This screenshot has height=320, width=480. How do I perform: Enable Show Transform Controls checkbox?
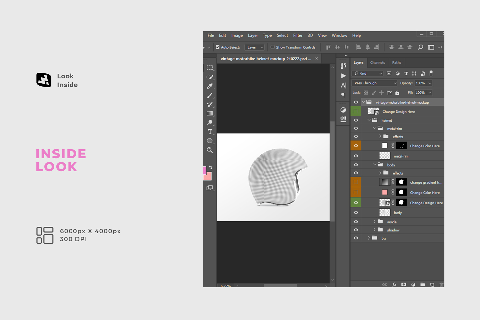pos(273,47)
